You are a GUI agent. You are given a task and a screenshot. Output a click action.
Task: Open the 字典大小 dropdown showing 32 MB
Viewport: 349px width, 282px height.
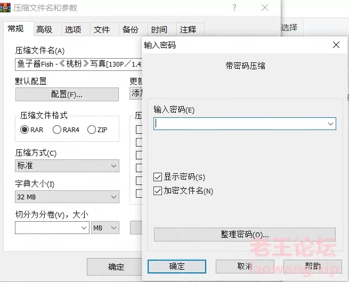click(x=67, y=197)
